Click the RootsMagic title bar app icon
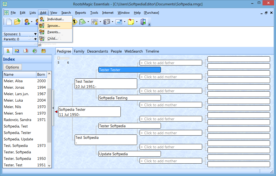The width and height of the screenshot is (276, 176). 5,4
